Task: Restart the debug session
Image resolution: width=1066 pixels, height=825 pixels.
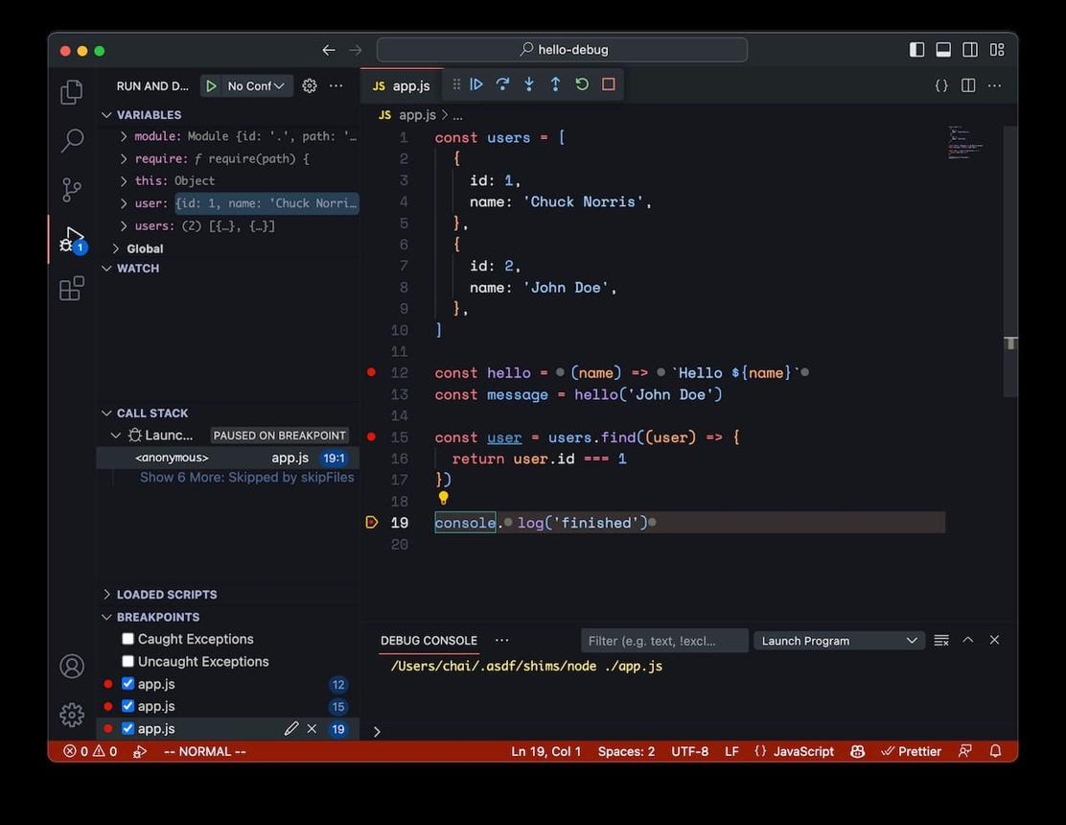Action: (582, 84)
